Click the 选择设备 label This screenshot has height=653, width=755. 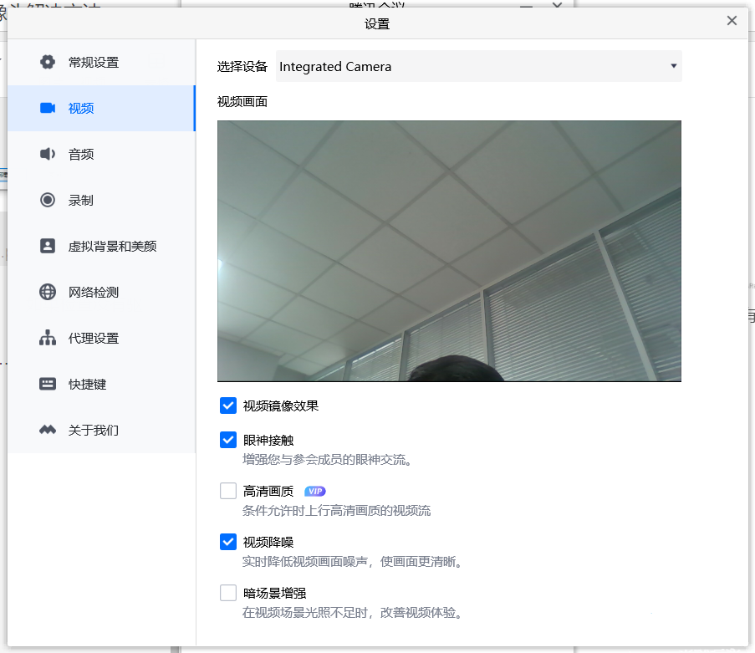pos(242,66)
